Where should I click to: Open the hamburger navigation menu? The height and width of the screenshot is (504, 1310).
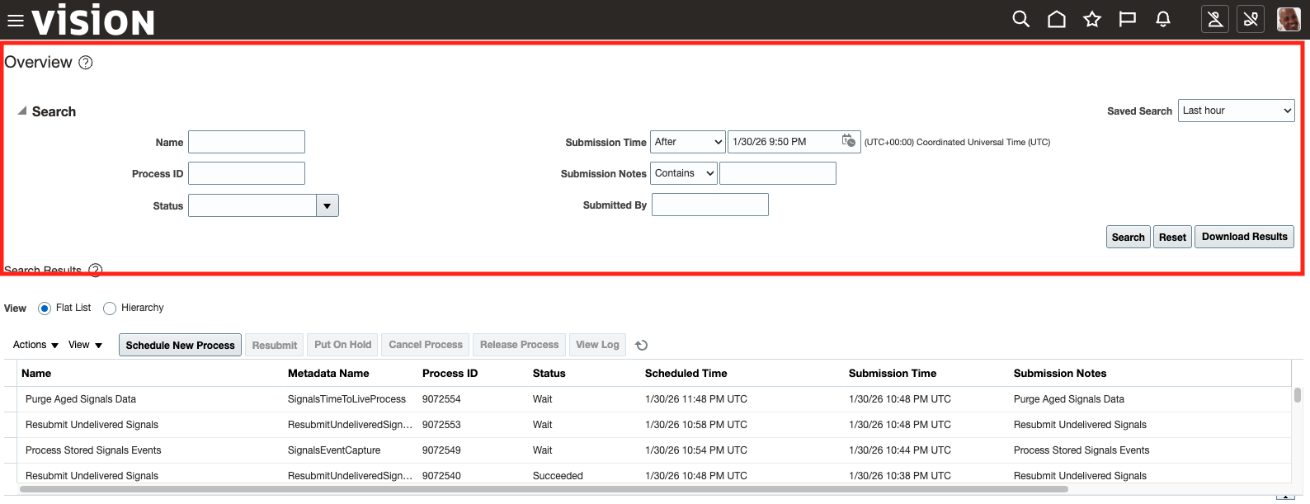pyautogui.click(x=16, y=21)
